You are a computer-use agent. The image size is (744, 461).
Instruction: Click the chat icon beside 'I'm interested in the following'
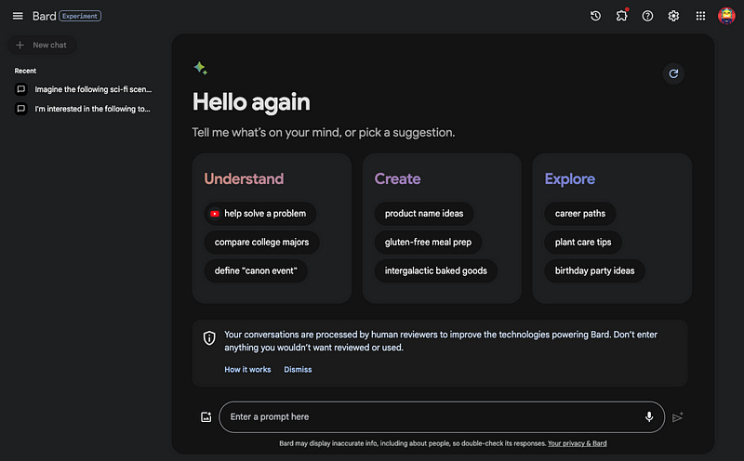tap(20, 109)
